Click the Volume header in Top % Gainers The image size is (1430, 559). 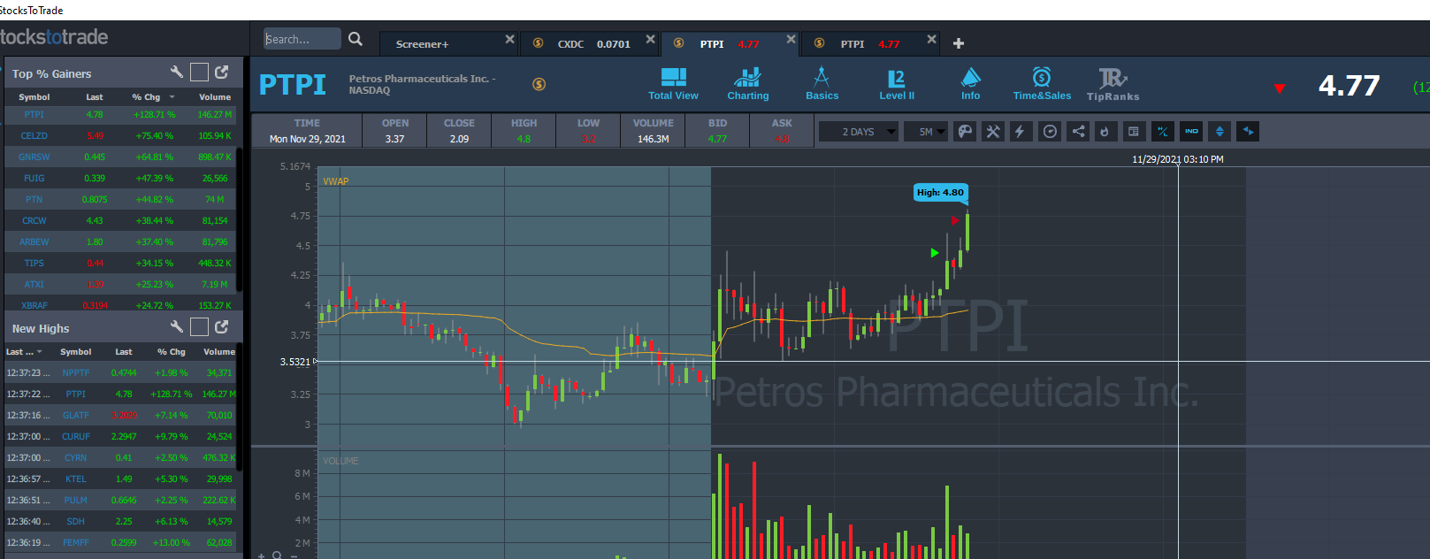click(x=215, y=97)
